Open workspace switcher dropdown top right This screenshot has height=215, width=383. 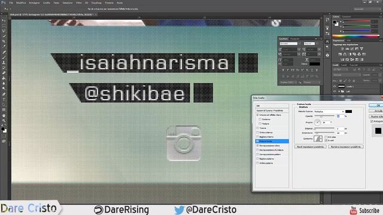(x=367, y=9)
